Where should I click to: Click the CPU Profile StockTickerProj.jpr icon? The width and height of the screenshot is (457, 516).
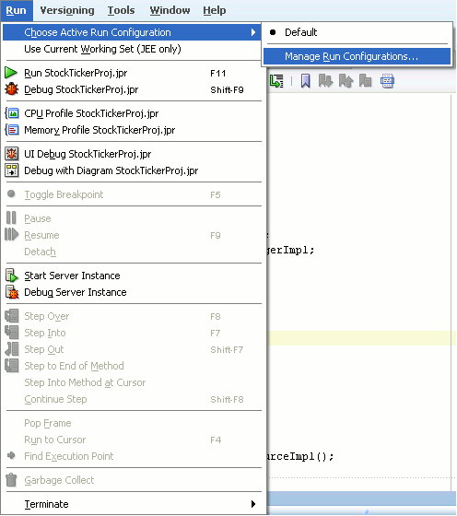[11, 113]
